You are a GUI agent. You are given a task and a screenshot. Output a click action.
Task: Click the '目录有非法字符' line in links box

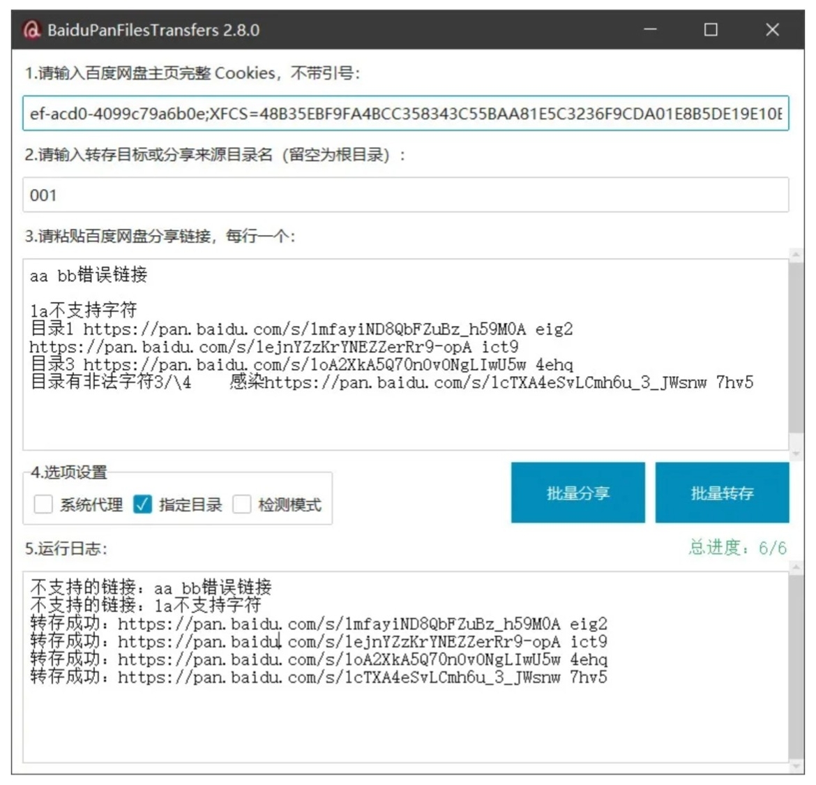pyautogui.click(x=391, y=382)
